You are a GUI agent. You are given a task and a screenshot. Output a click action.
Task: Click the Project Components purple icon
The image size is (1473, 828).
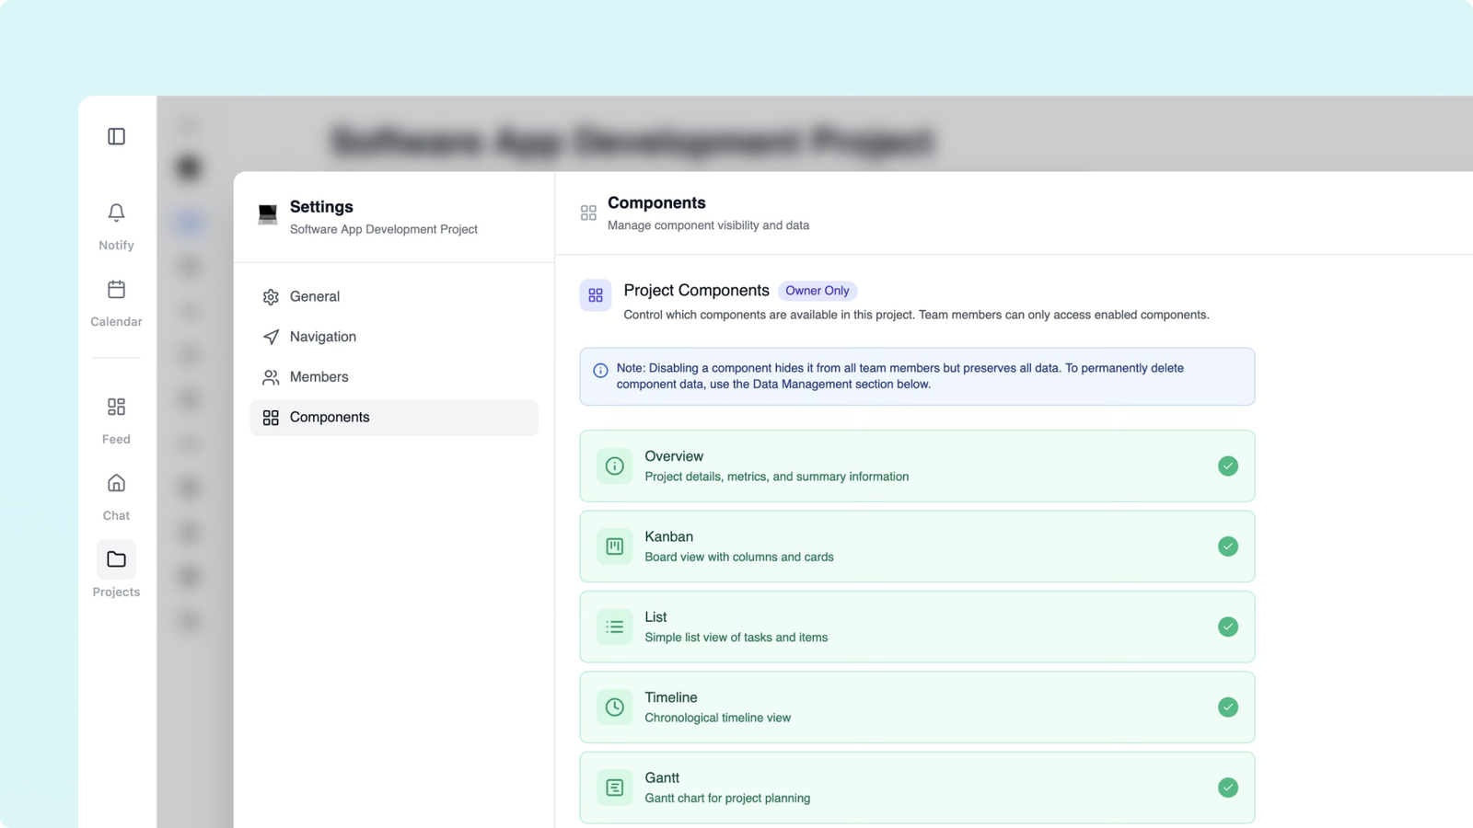coord(596,295)
